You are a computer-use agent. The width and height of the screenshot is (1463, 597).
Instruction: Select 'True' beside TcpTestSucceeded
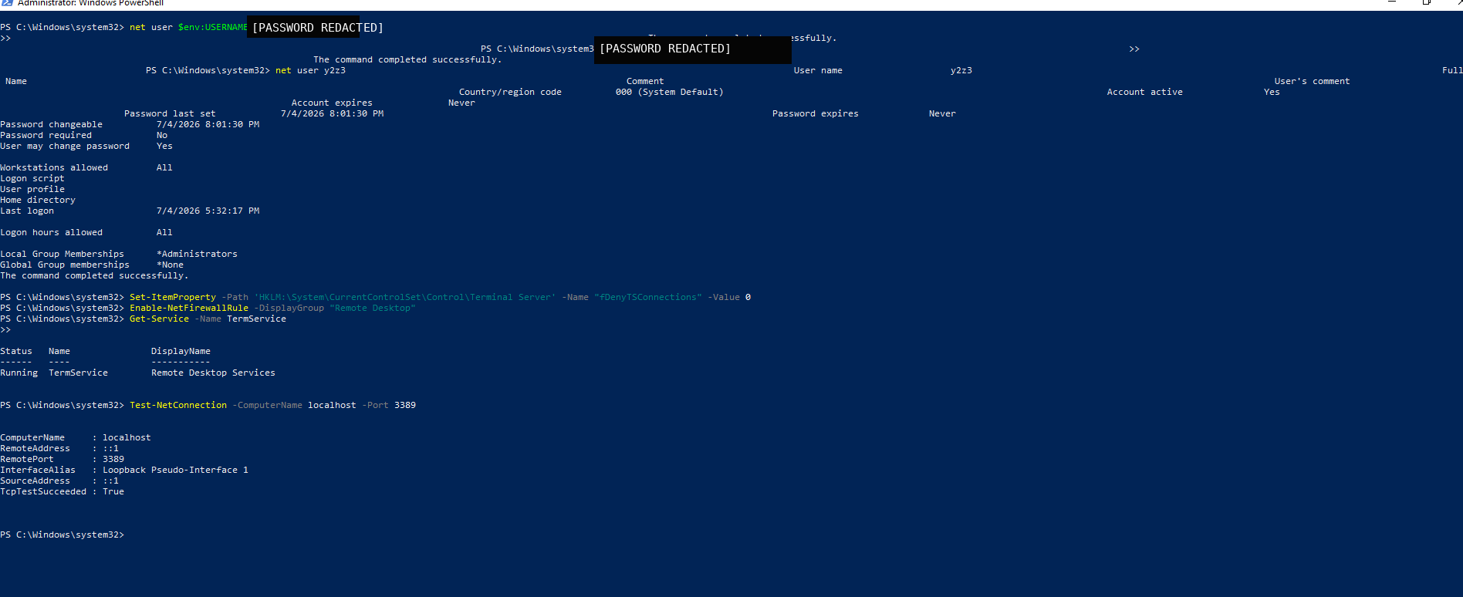click(x=113, y=491)
